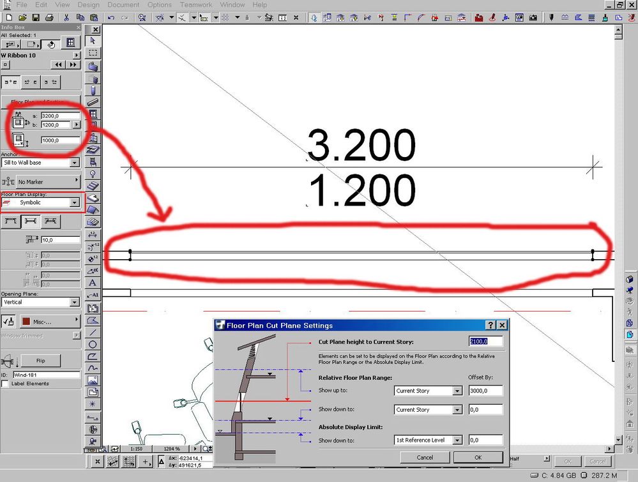Viewport: 638px width, 482px height.
Task: Expand the arrow next to dimension b field
Action: click(77, 124)
